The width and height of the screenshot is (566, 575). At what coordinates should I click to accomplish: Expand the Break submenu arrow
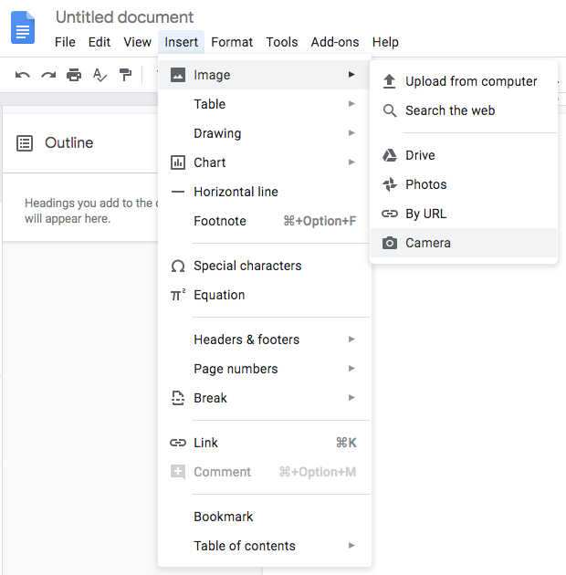click(351, 398)
